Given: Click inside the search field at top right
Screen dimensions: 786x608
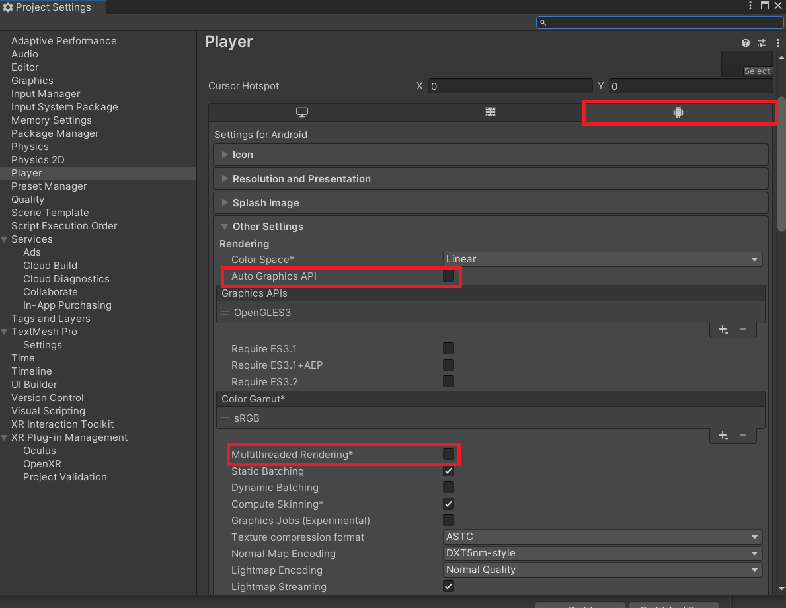Looking at the screenshot, I should click(x=659, y=22).
